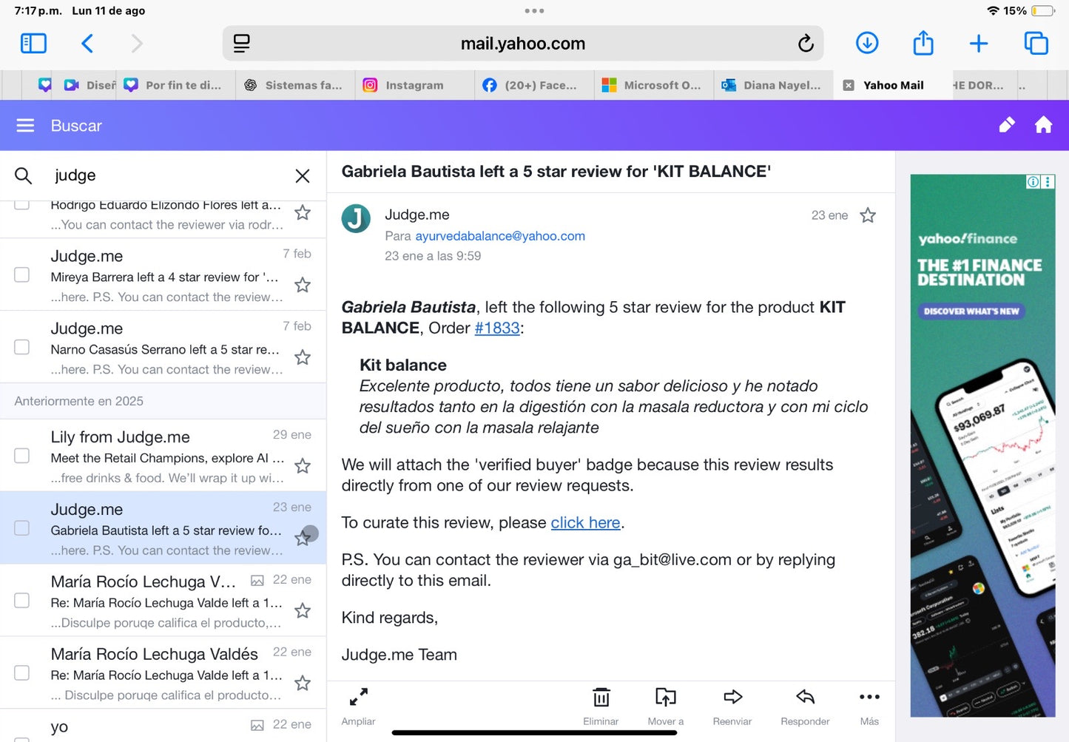This screenshot has width=1069, height=742.
Task: Expand email with Ampliar icon
Action: (359, 706)
